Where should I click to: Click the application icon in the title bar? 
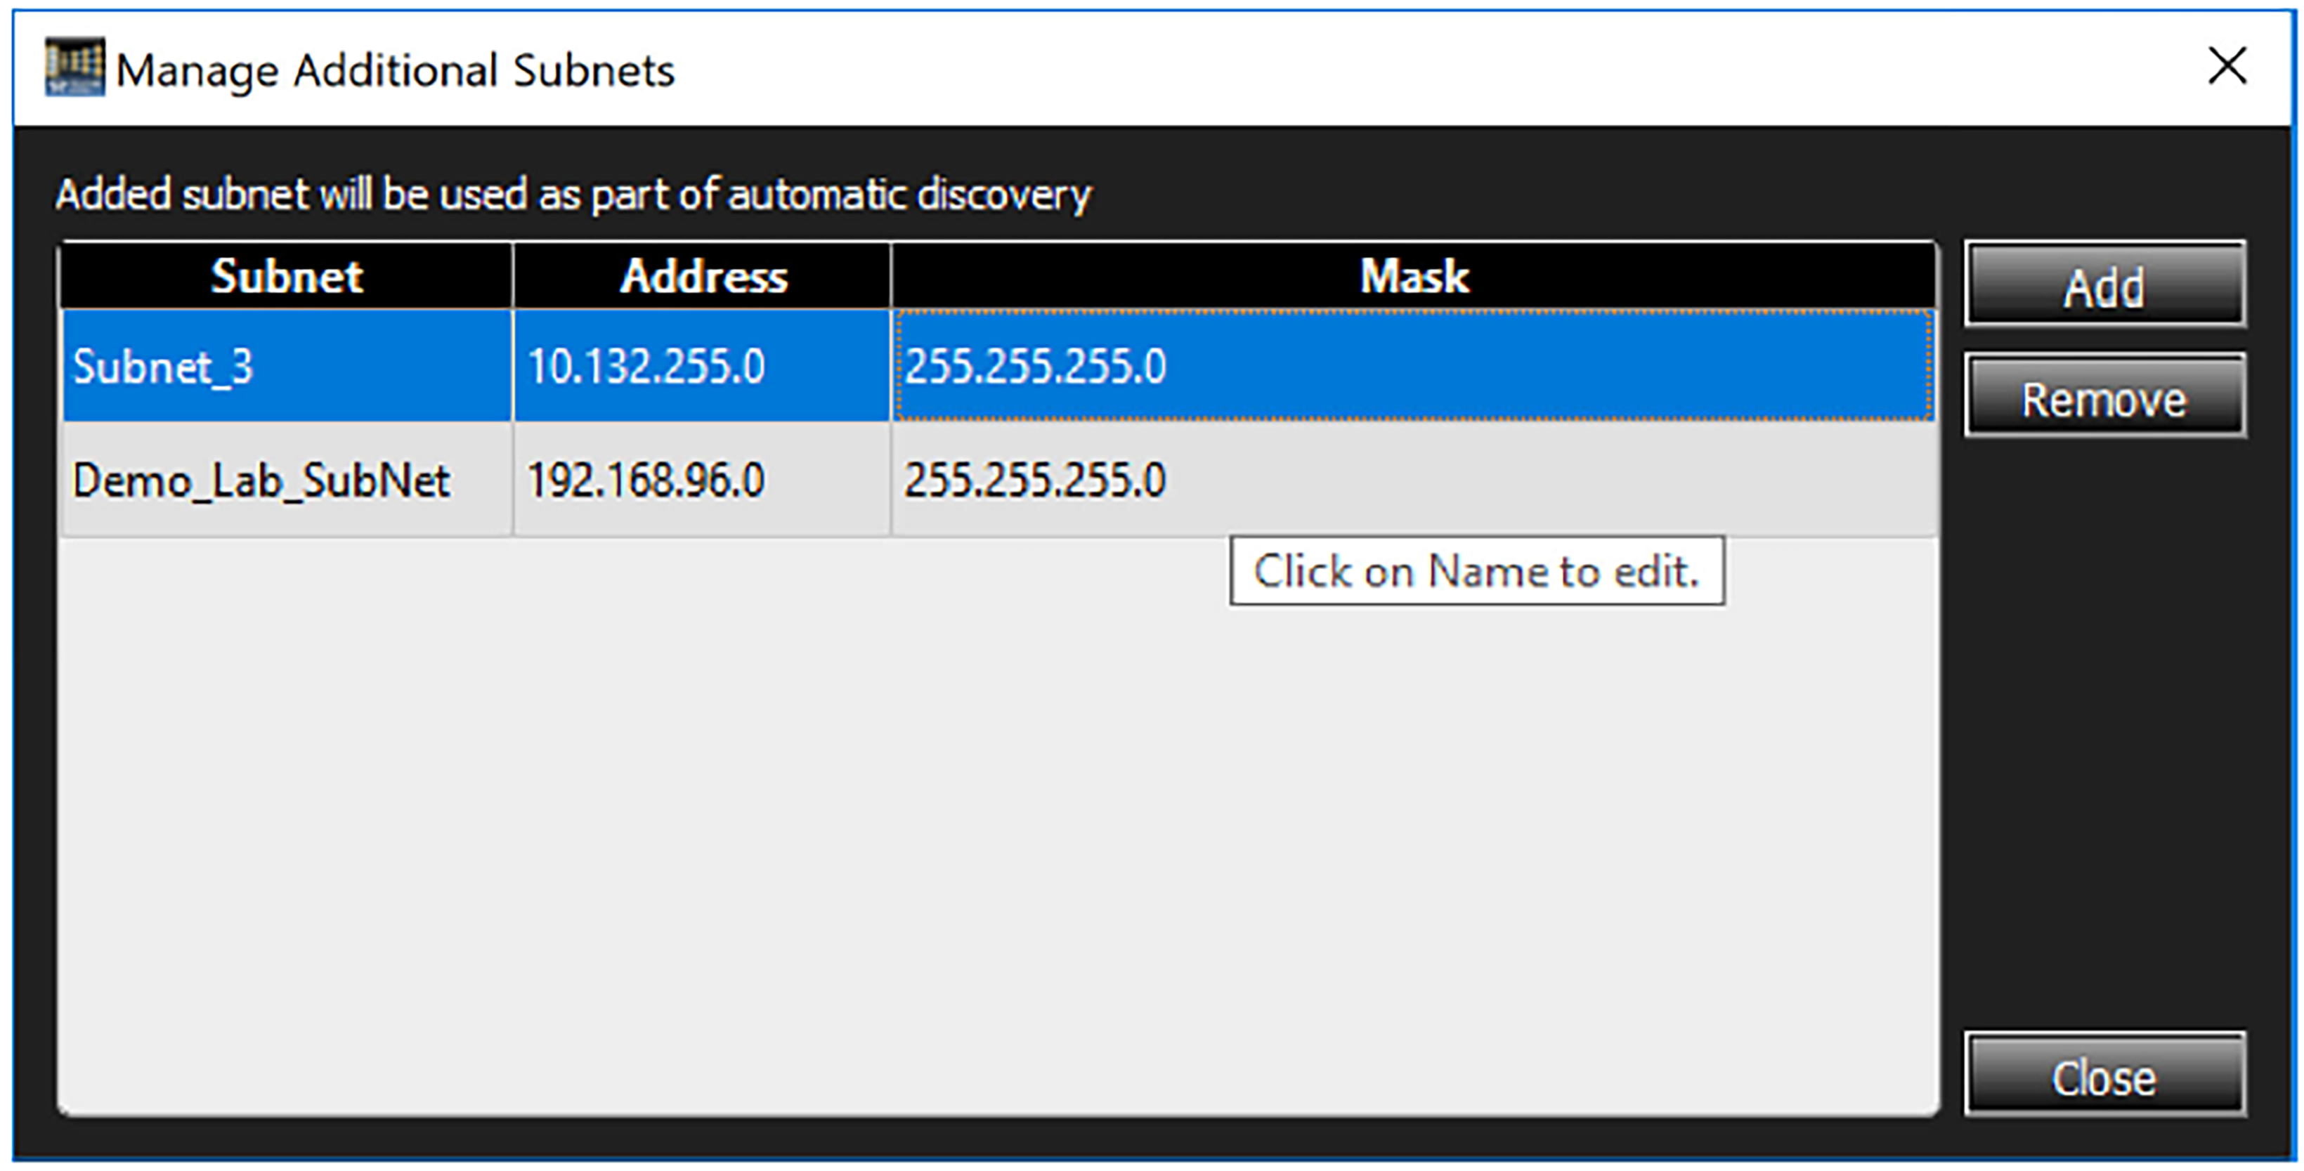[x=74, y=67]
